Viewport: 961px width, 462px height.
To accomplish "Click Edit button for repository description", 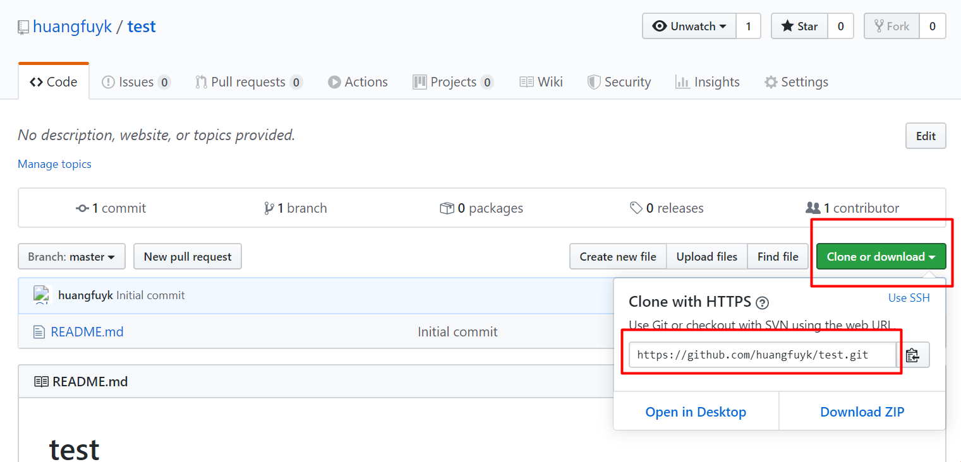I will point(926,136).
